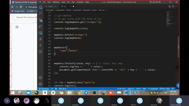This screenshot has width=189, height=106.
Task: Open Zoom from the taskbar
Action: (x=28, y=93)
